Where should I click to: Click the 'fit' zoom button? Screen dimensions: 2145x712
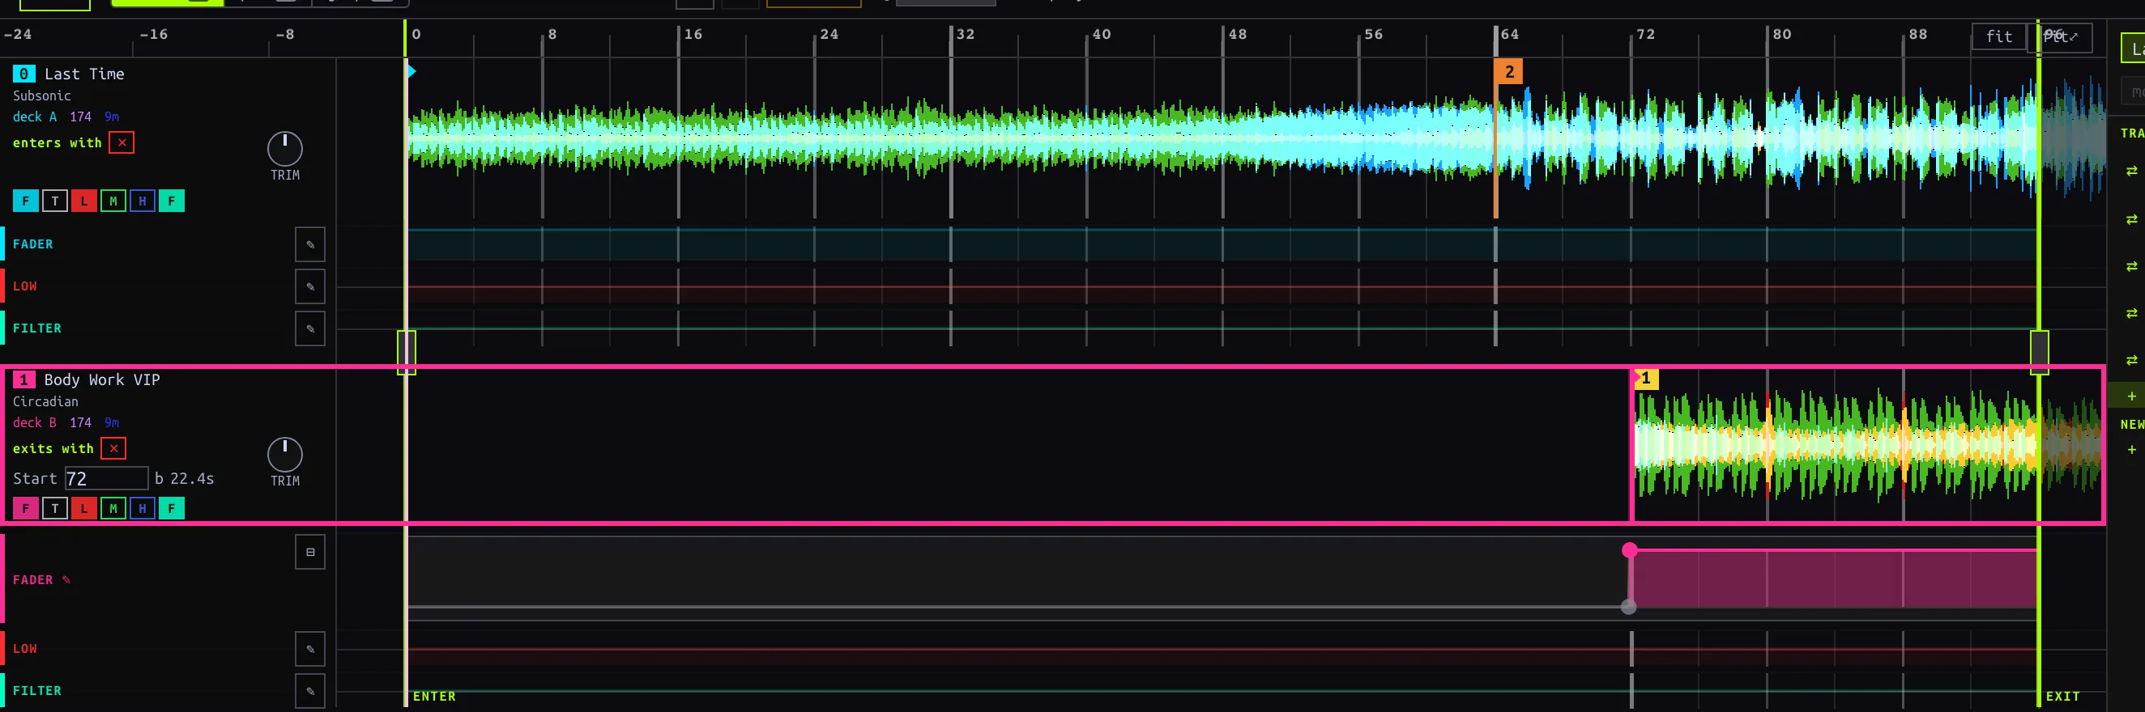pos(1998,36)
